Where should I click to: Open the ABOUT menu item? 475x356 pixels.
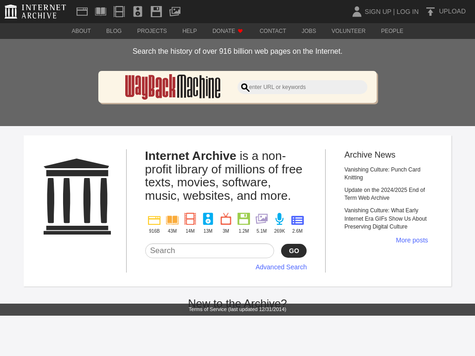(x=81, y=31)
